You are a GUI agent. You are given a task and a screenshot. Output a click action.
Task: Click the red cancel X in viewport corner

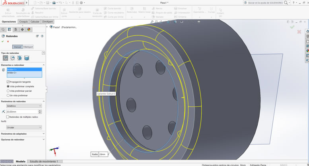click(x=299, y=32)
